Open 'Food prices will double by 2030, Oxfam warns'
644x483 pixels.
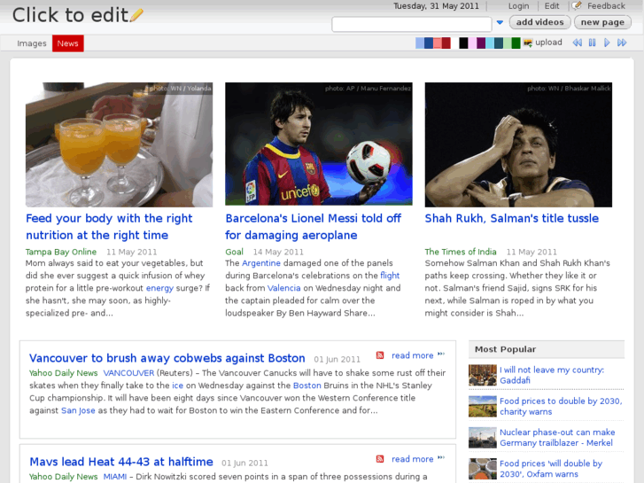coord(551,469)
